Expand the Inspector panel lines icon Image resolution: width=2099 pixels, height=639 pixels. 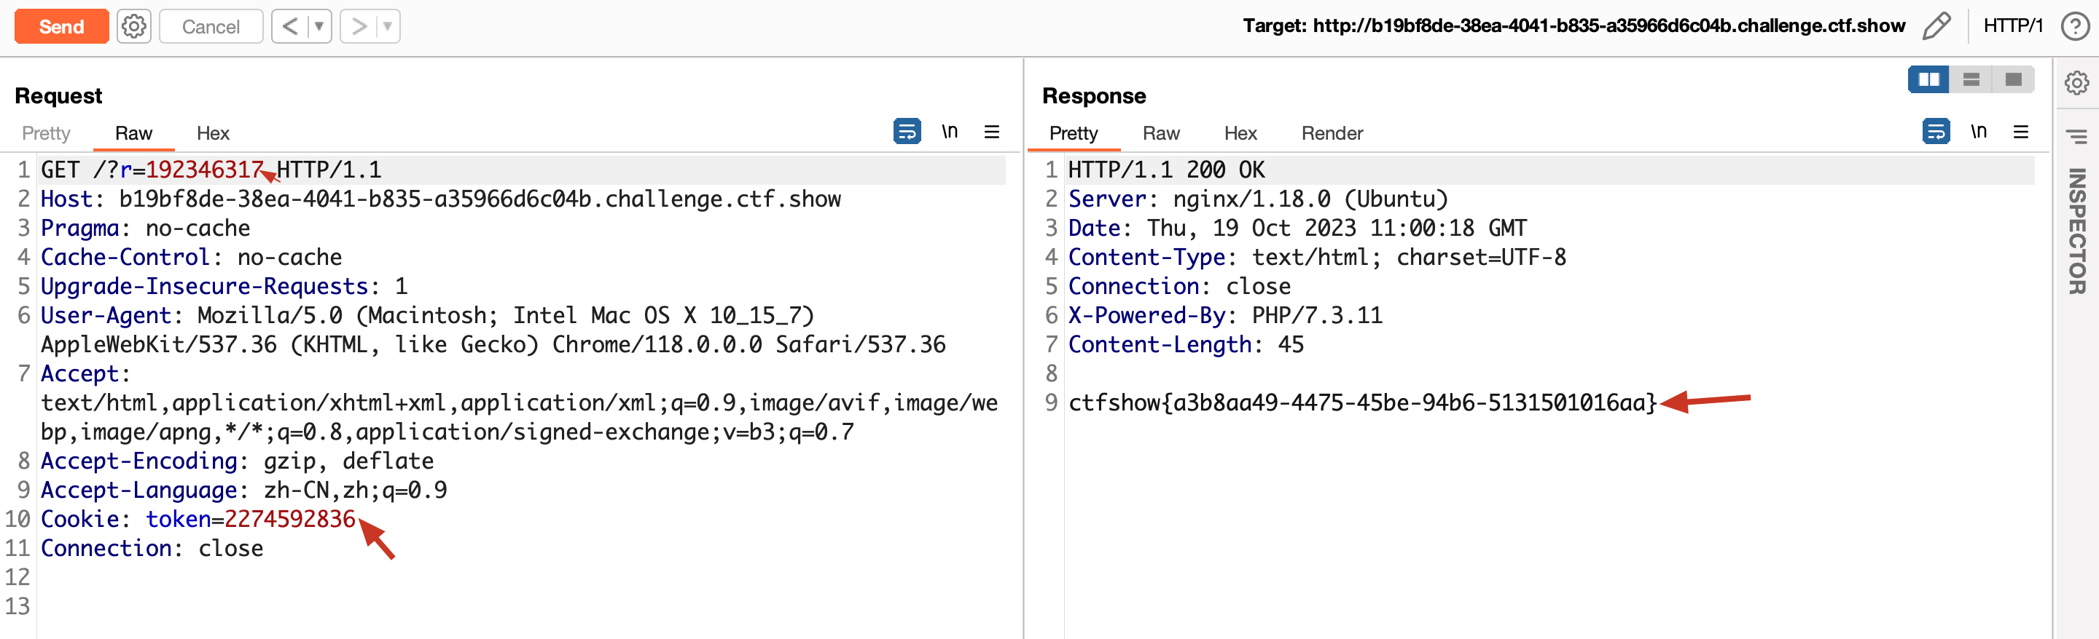(x=2076, y=135)
